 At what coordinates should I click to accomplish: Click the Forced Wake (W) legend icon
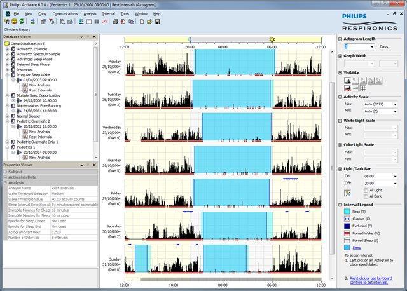(347, 233)
